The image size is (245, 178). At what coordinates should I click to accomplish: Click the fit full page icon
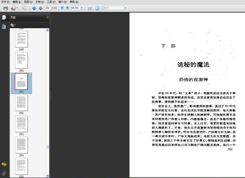point(97,8)
